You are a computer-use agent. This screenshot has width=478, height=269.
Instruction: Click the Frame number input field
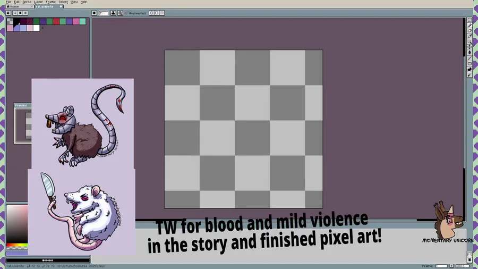[x=441, y=266]
